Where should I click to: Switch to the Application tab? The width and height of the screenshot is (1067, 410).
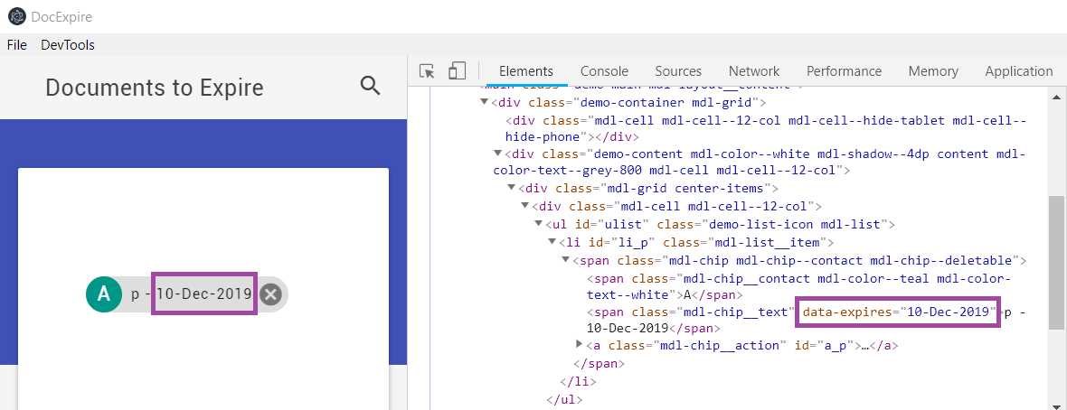1019,71
